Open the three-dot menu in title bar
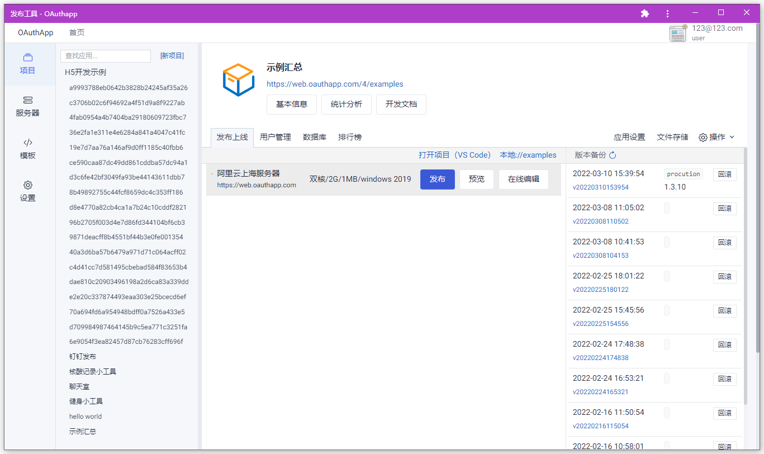 [x=667, y=13]
